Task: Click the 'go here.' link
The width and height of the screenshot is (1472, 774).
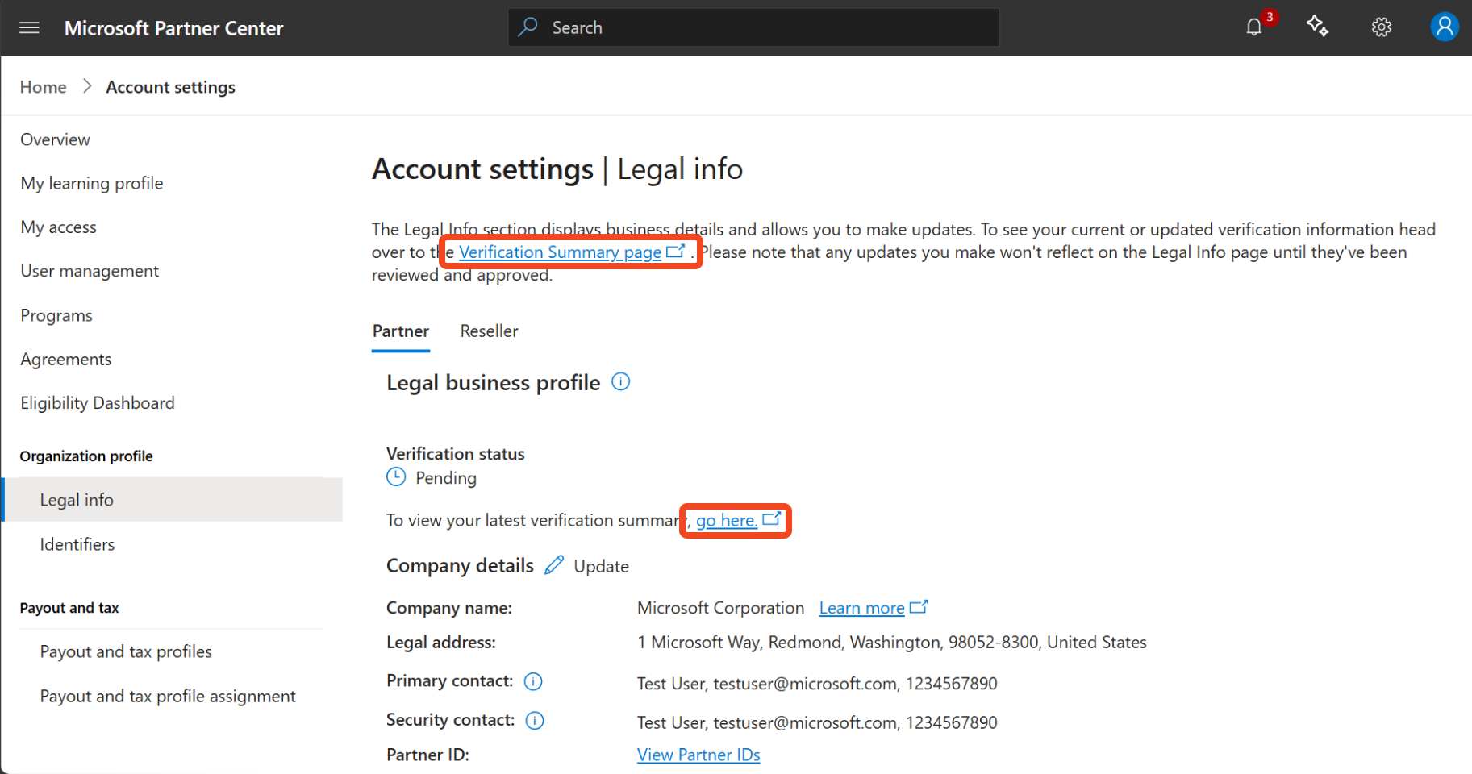Action: coord(727,521)
